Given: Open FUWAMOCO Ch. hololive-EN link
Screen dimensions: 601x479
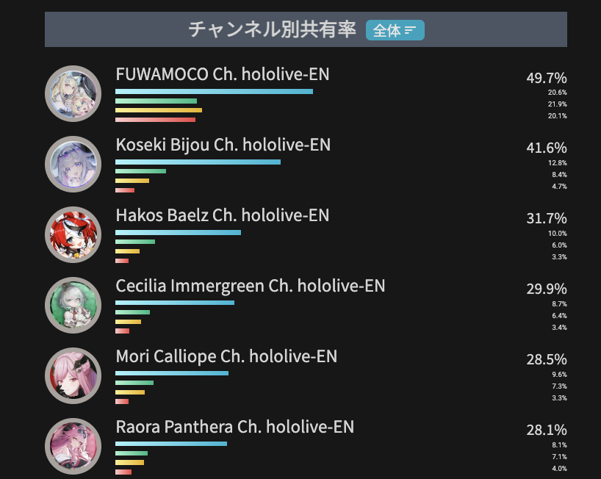Looking at the screenshot, I should pos(223,74).
